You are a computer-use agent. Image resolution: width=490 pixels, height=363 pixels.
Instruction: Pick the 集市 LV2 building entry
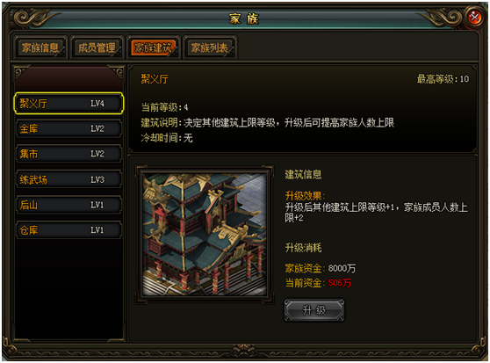68,154
